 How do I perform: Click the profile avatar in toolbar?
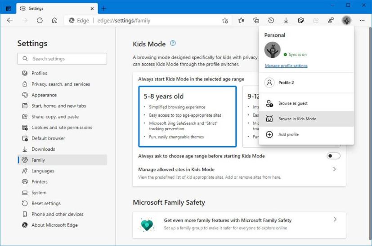click(x=346, y=20)
